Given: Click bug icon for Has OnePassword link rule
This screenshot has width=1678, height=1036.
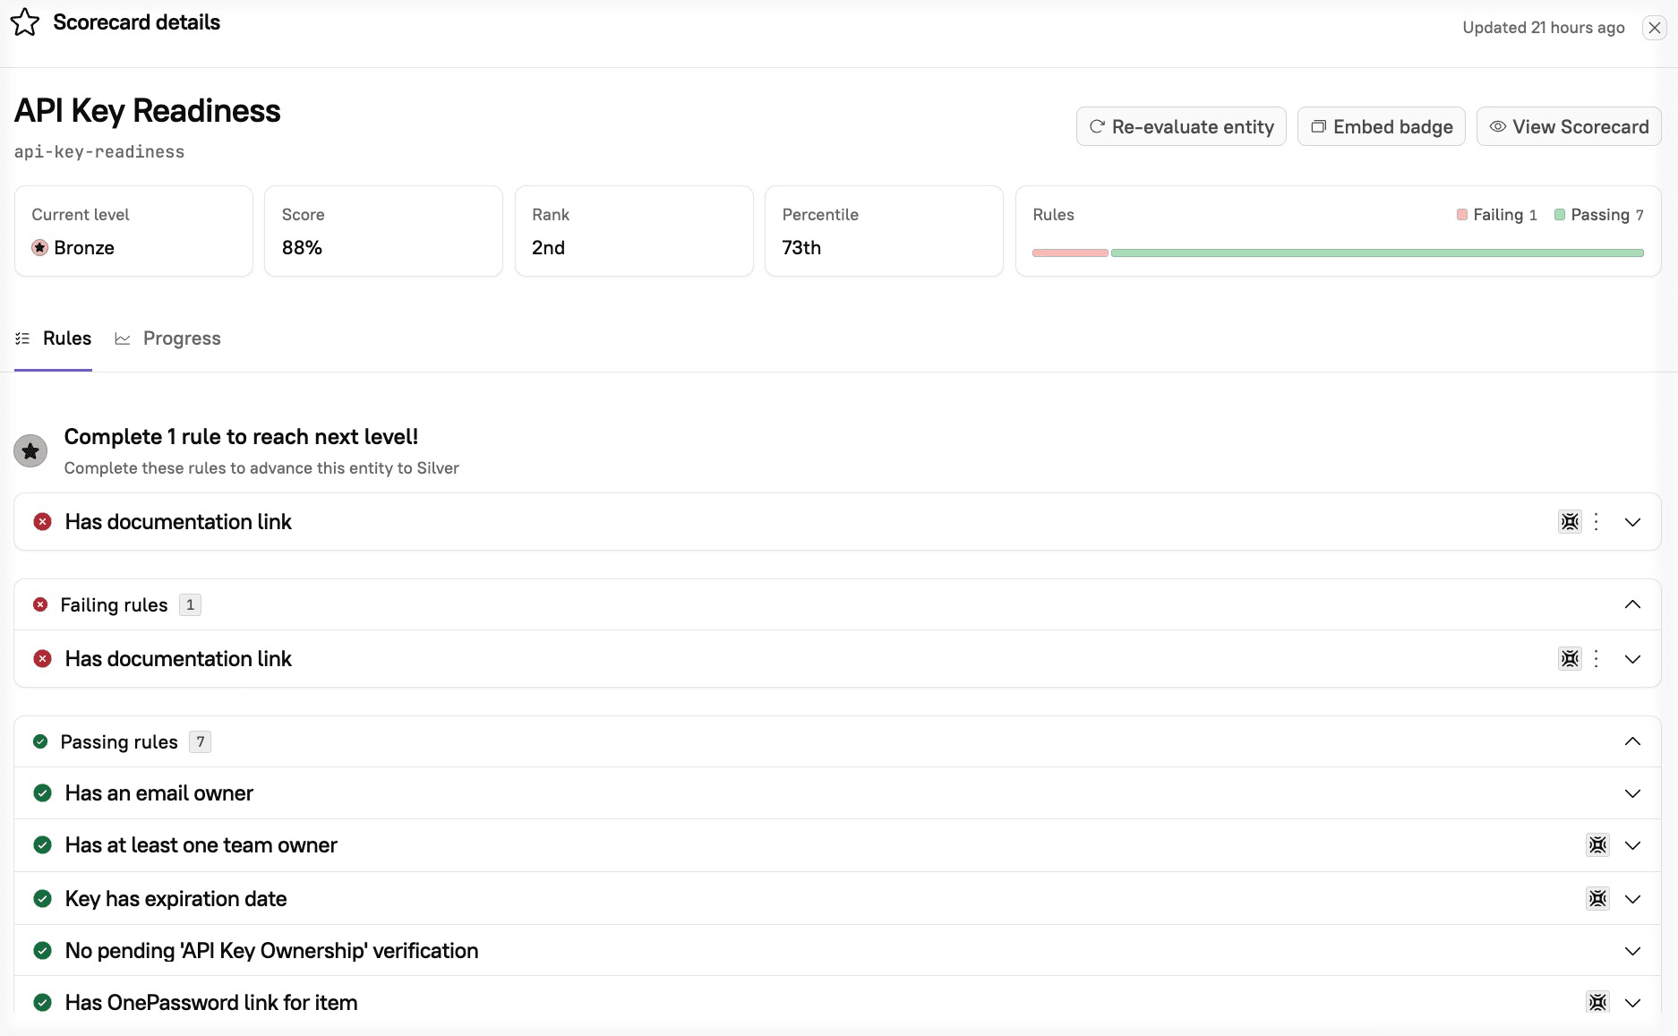Looking at the screenshot, I should pyautogui.click(x=1597, y=1003).
